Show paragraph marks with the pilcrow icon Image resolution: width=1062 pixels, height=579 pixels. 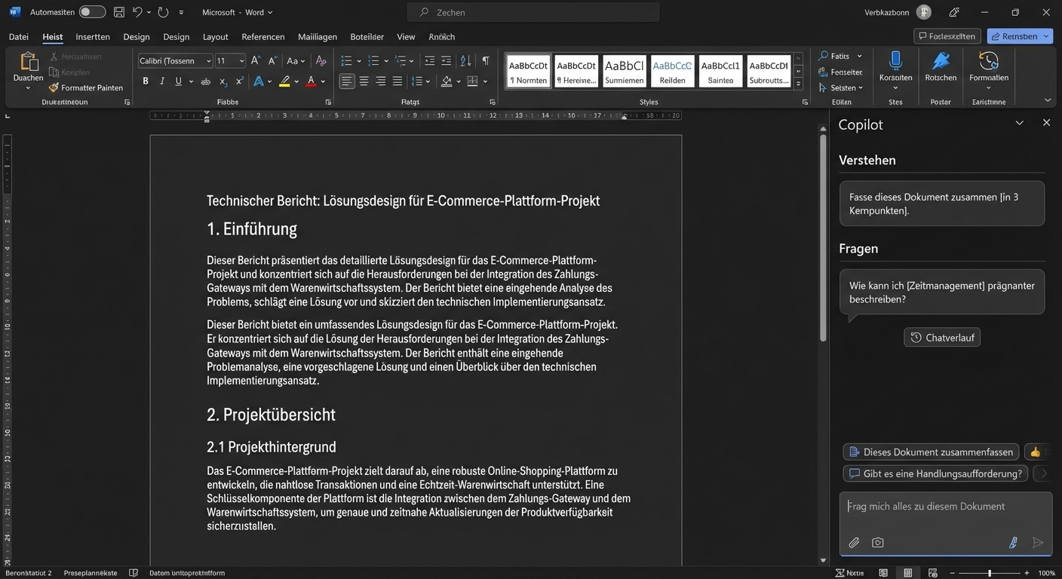pyautogui.click(x=485, y=60)
